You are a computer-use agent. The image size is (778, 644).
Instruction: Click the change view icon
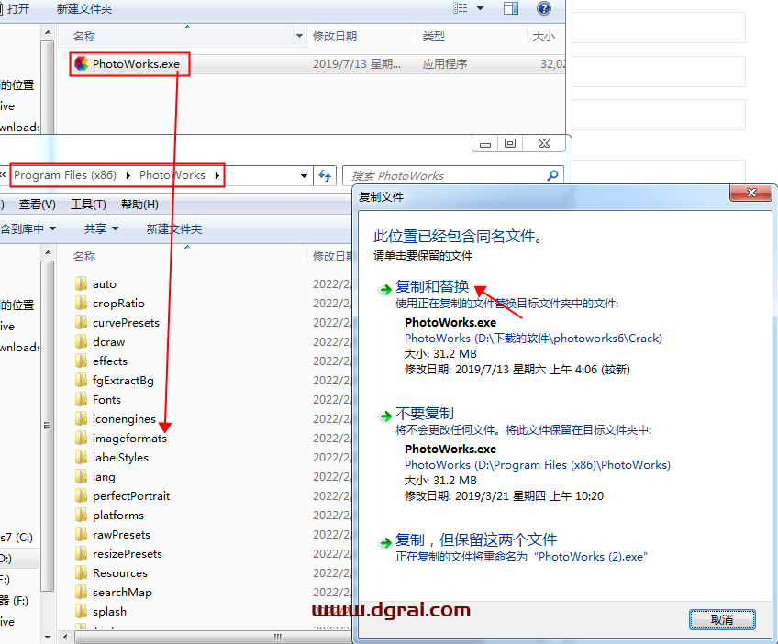pos(460,8)
